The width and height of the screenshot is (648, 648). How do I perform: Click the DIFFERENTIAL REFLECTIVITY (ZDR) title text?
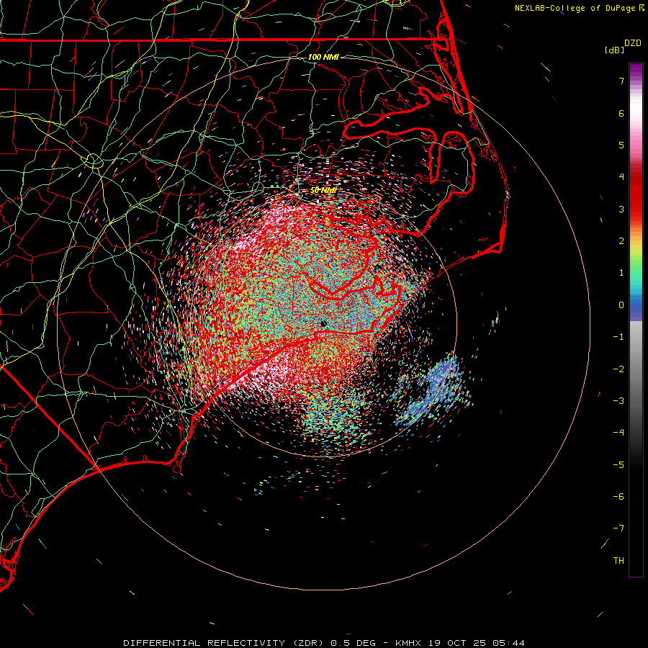(225, 643)
